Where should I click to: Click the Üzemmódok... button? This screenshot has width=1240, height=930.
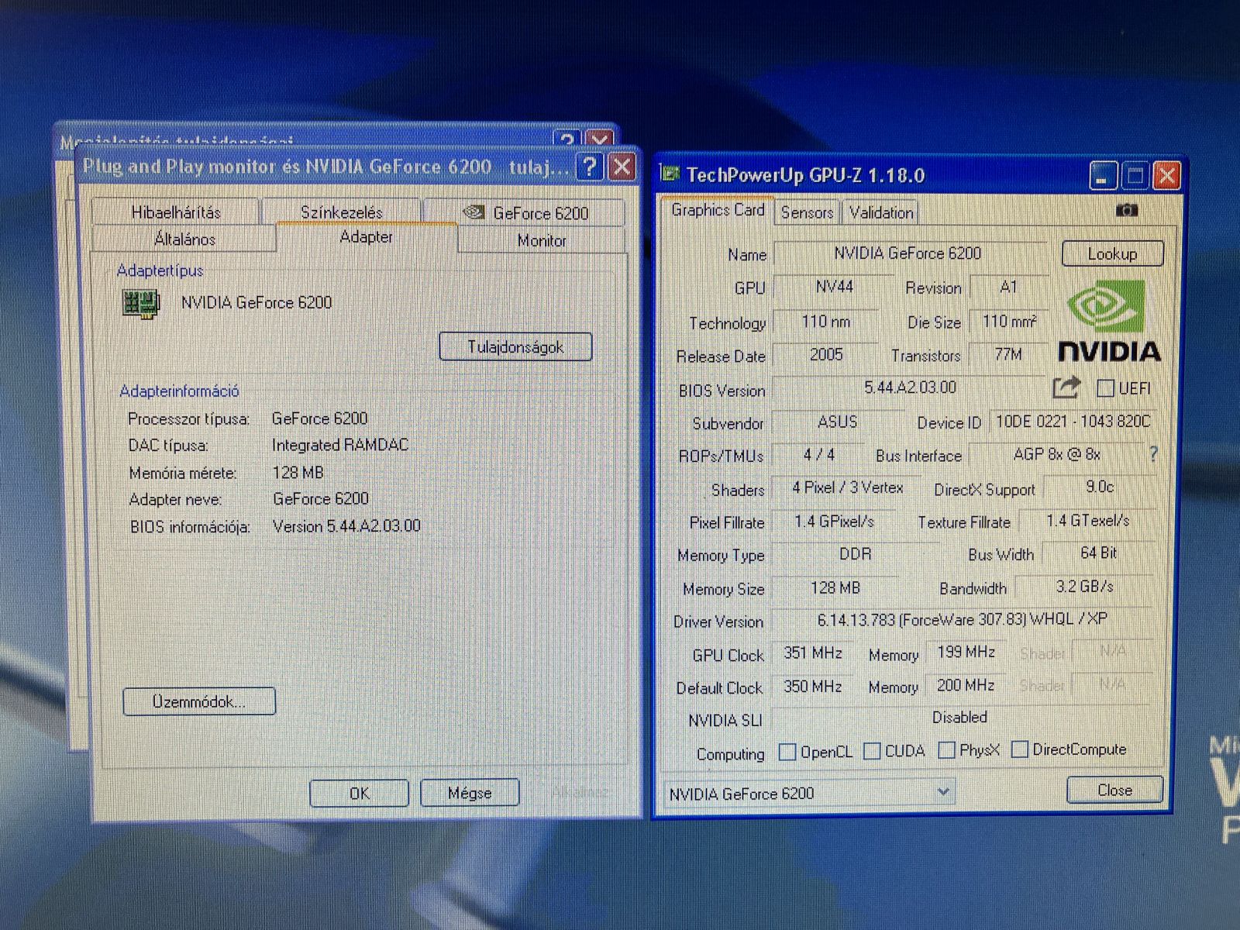199,701
